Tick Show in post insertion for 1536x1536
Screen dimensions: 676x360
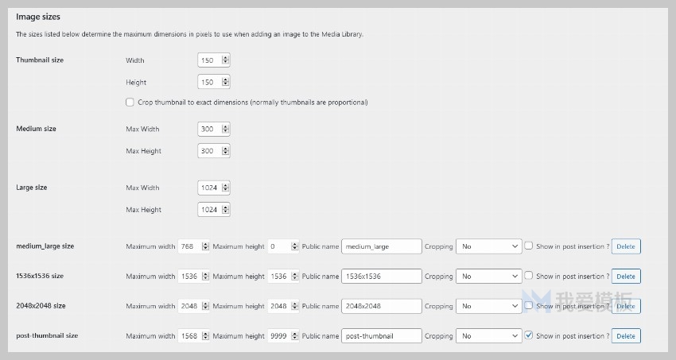point(529,276)
